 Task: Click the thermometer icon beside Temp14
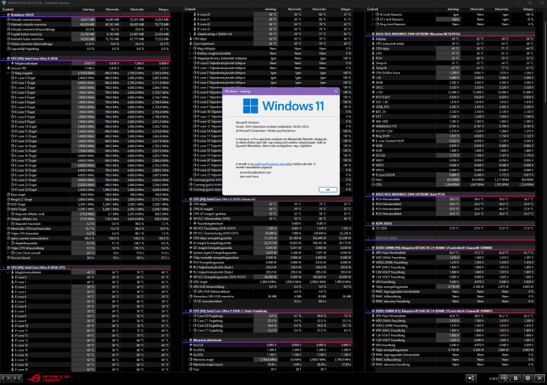[373, 63]
